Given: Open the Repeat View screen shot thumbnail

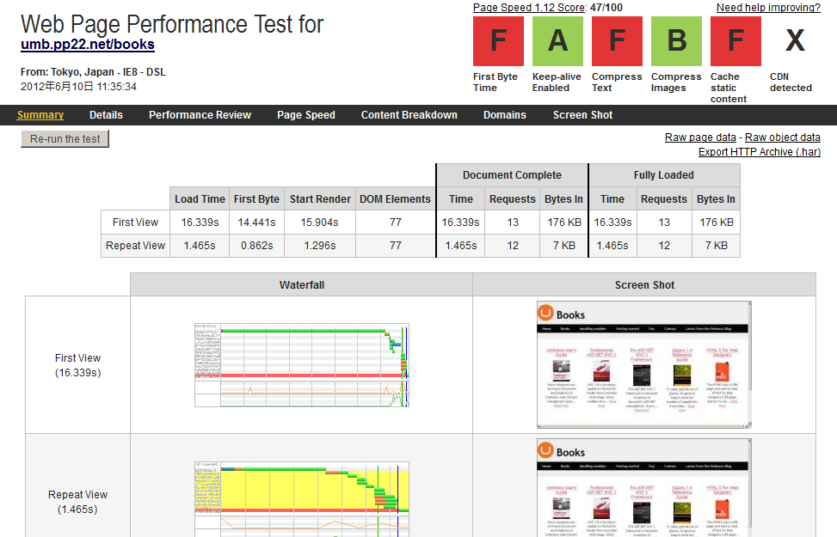Looking at the screenshot, I should [x=643, y=488].
